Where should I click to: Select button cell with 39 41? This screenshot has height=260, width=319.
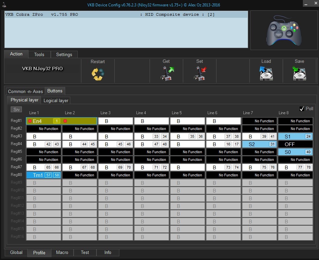coord(260,136)
